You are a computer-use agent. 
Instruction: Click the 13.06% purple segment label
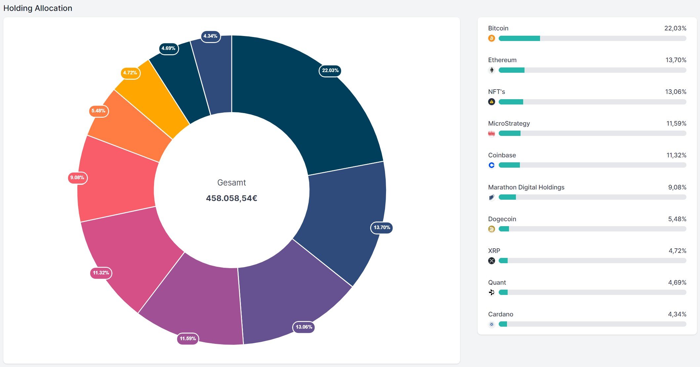click(303, 327)
